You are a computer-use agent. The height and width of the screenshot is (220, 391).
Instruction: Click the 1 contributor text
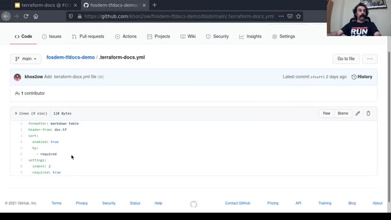(x=30, y=94)
